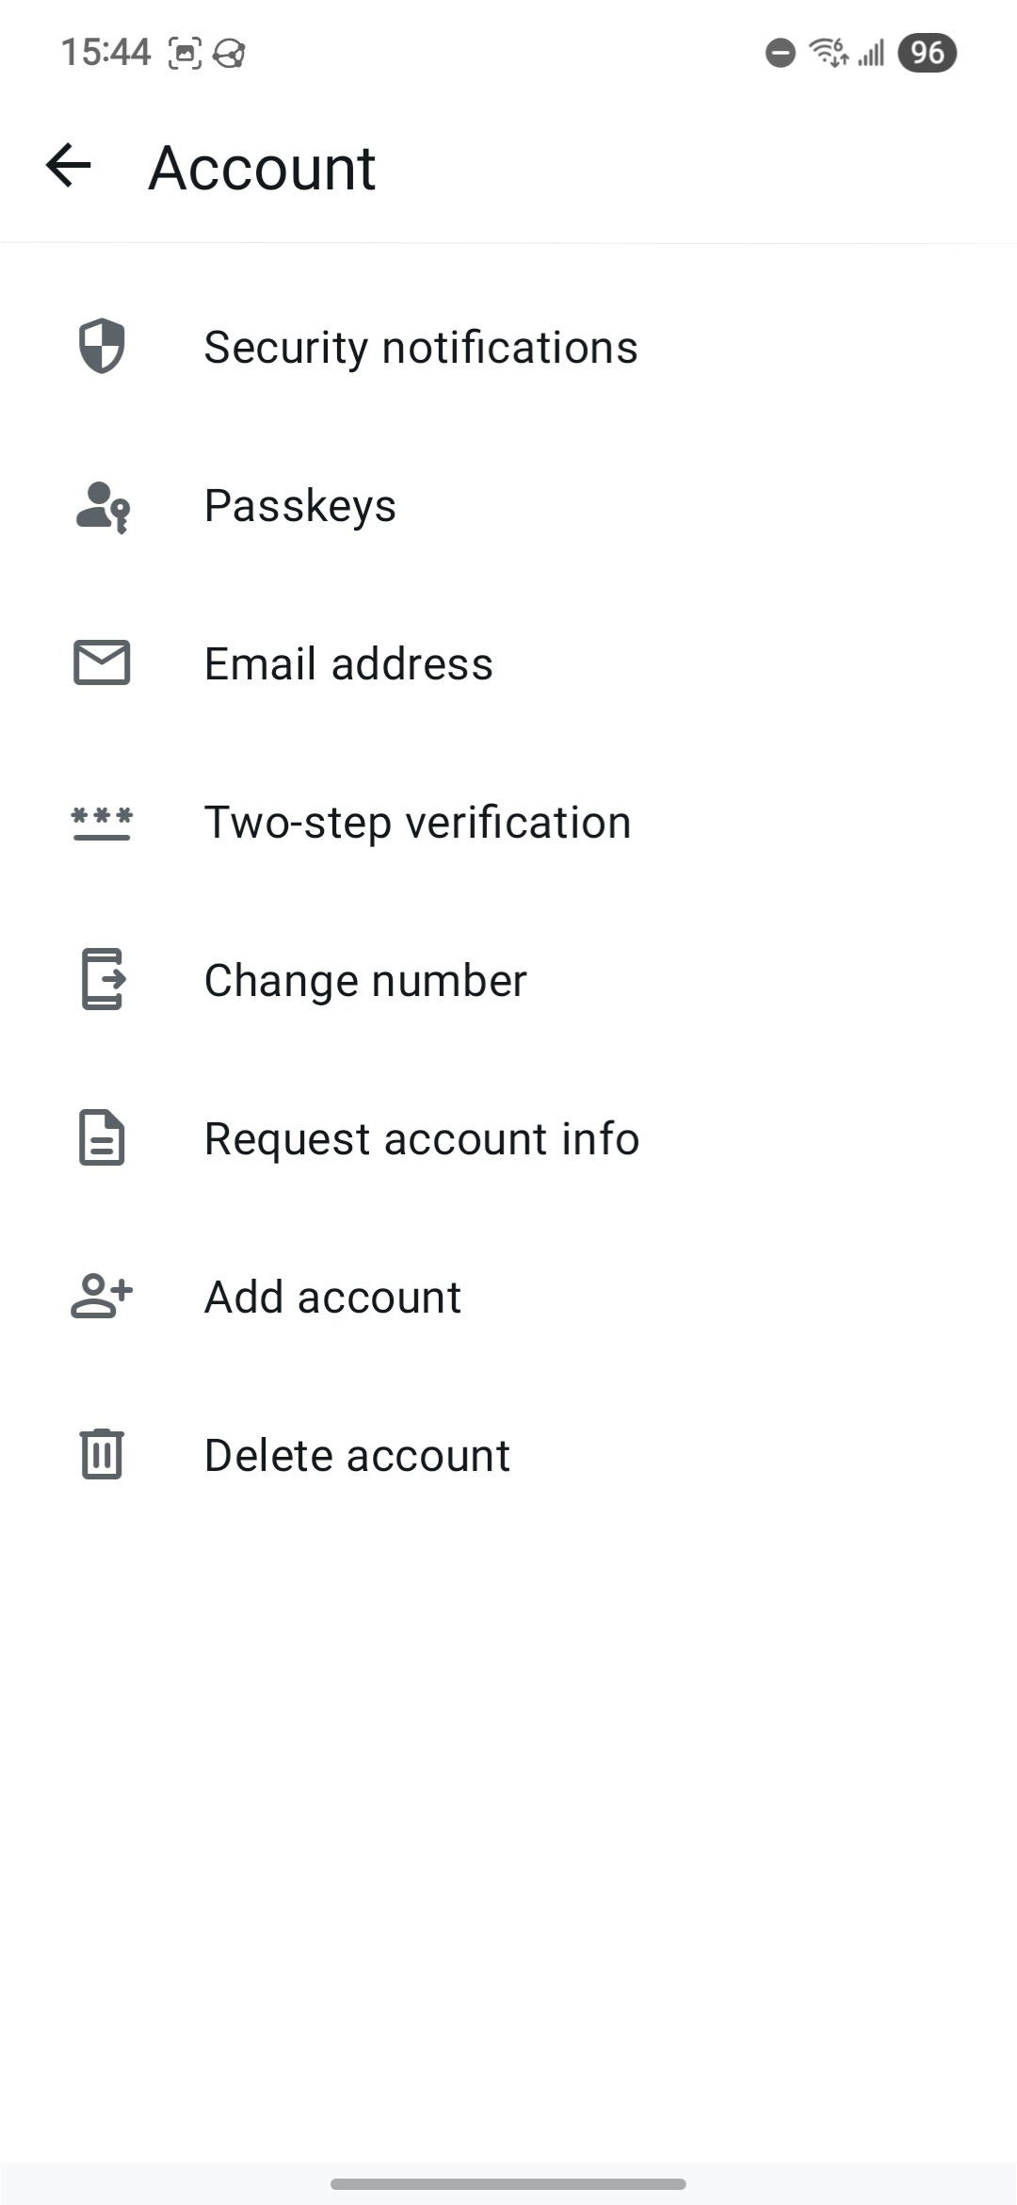Open Security notifications settings
The image size is (1017, 2205).
pos(421,347)
